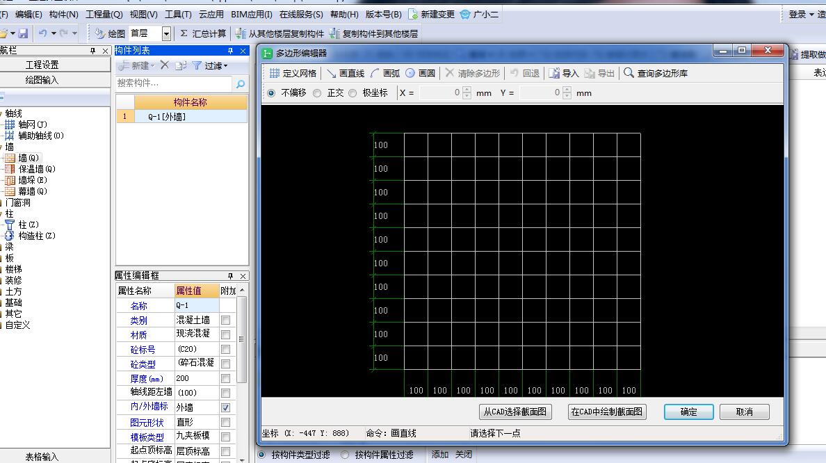Open 工程设置 navigation section

coord(42,65)
